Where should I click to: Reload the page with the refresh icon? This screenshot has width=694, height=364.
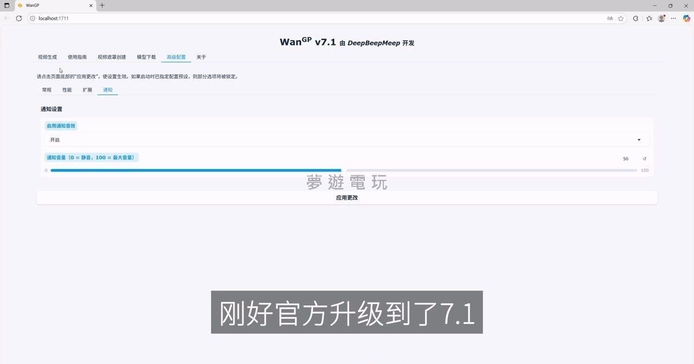(19, 18)
